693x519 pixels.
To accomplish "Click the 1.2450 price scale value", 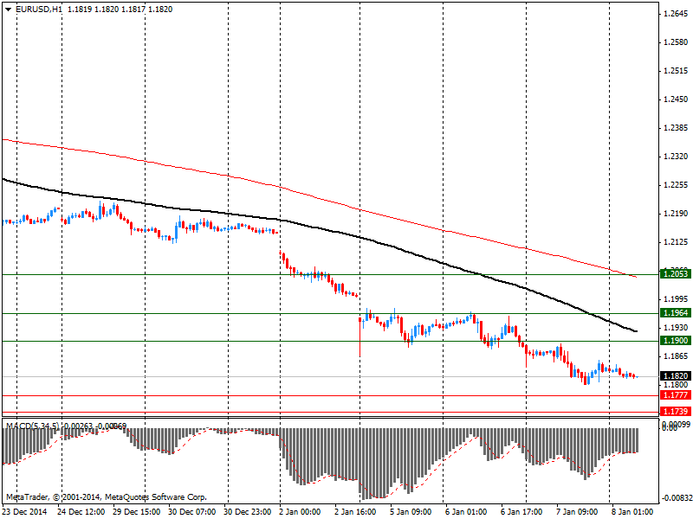I will pos(677,99).
